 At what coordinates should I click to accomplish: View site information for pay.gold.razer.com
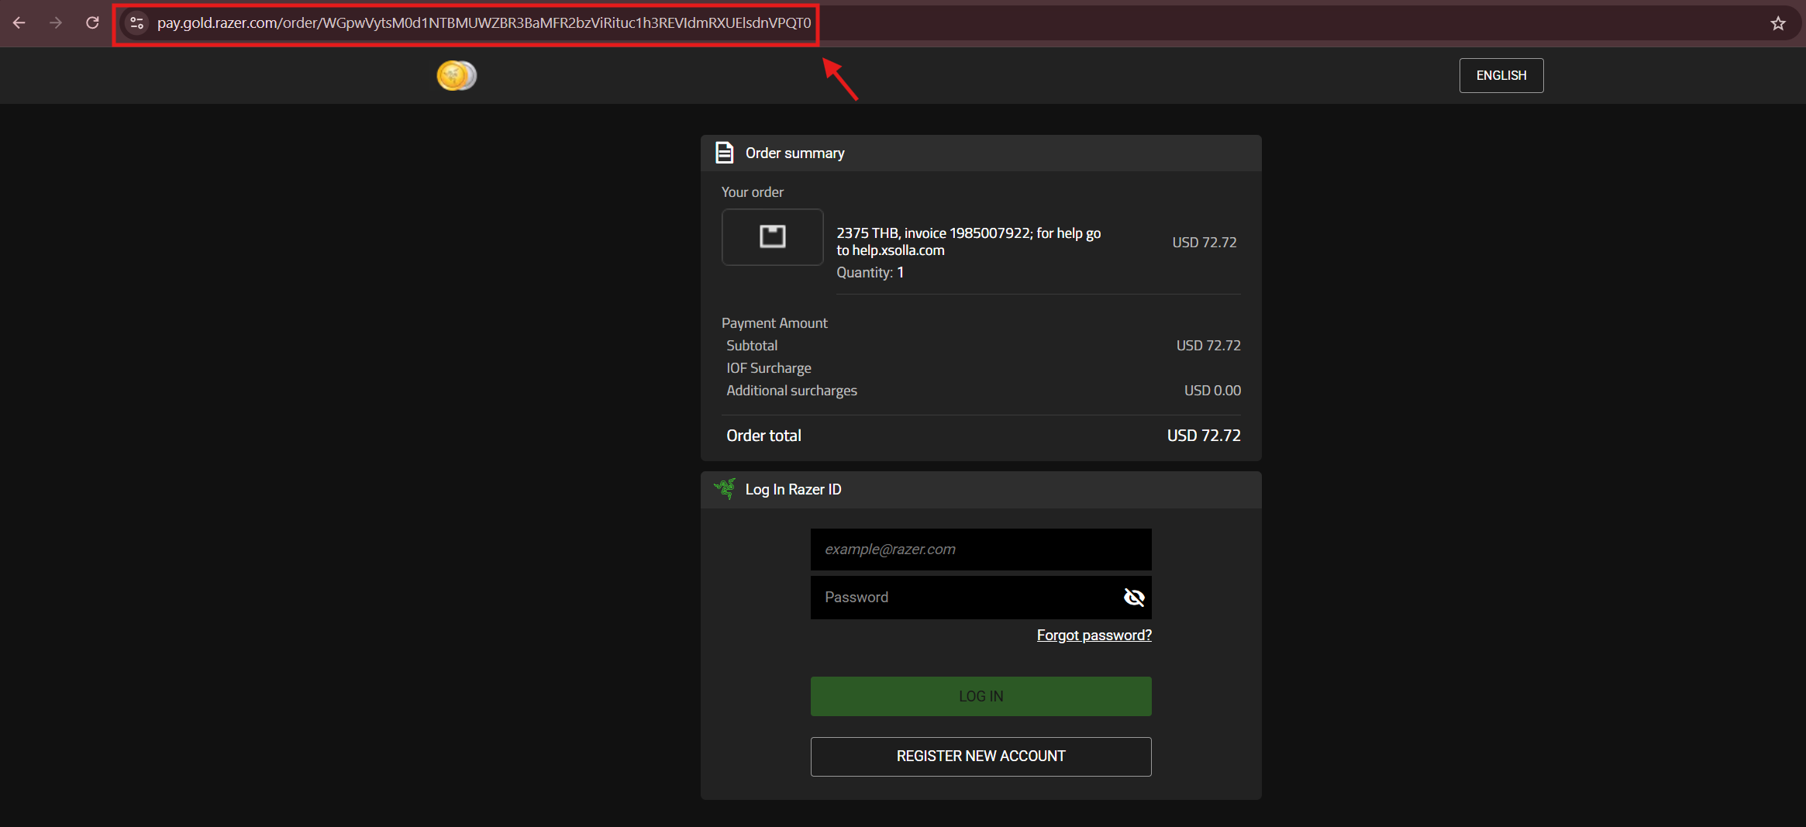click(x=137, y=23)
